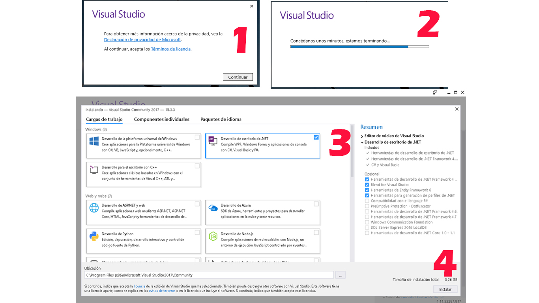Enable .NET Framework 4.7 development tools
This screenshot has height=303, width=539.
click(367, 217)
